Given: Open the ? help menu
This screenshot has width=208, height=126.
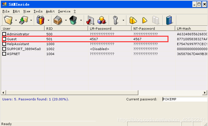Looking at the screenshot, I should (x=75, y=11).
